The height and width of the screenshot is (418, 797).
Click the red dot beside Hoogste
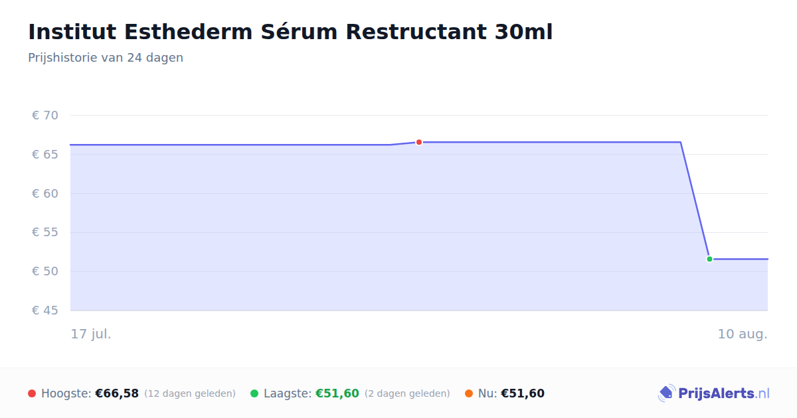click(32, 393)
